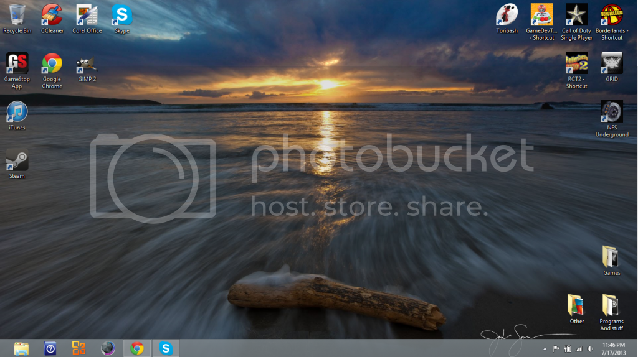Click the blue question-mark help taskbar icon

point(50,348)
